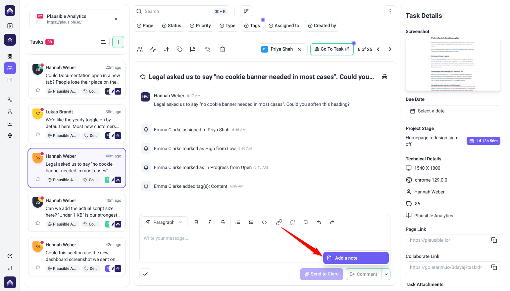Add a hyperlink in the editor
510x291 pixels.
pyautogui.click(x=279, y=222)
